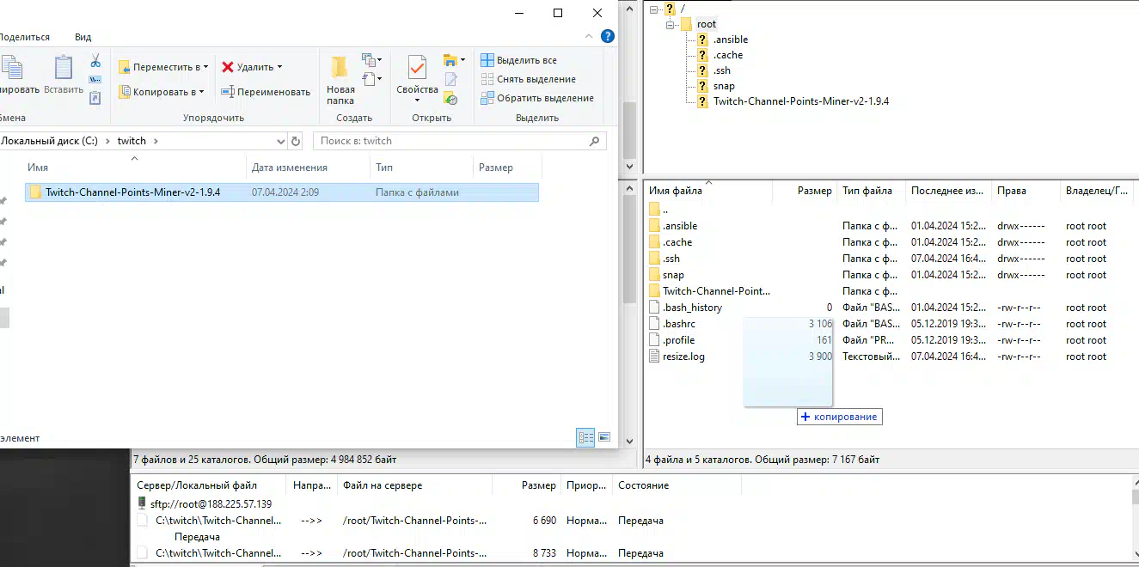Refresh the Explorer folder view

click(x=296, y=141)
